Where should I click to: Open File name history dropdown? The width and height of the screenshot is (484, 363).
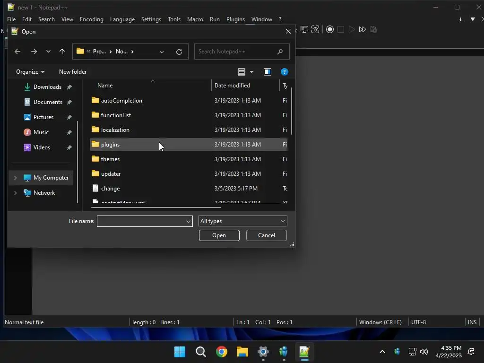(x=188, y=221)
